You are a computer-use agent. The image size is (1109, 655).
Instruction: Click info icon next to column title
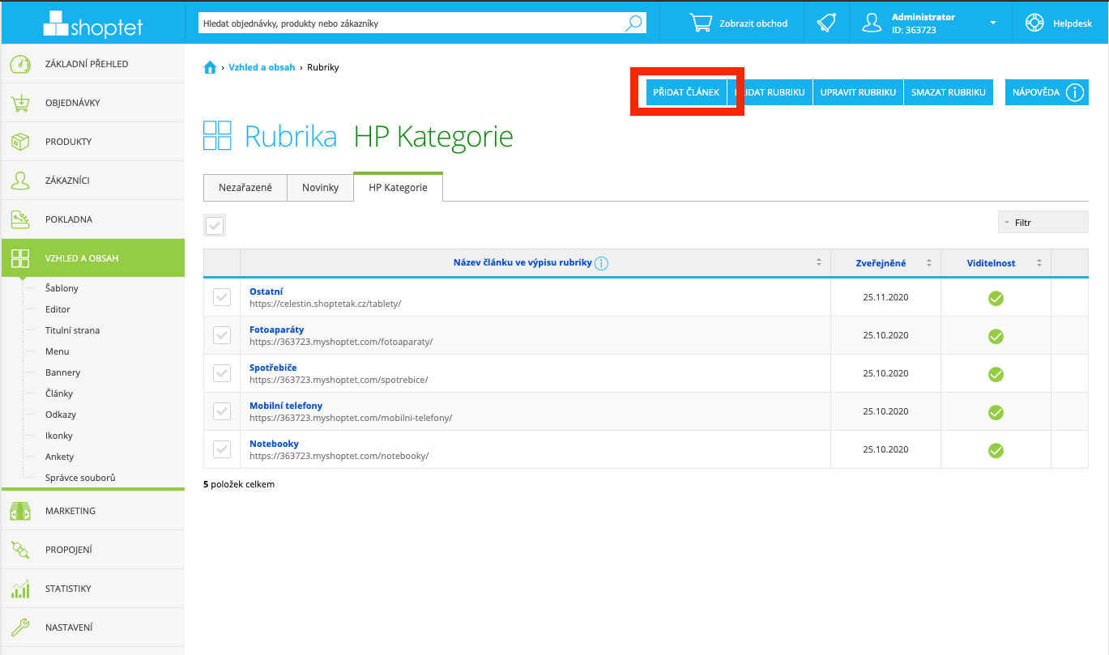(x=601, y=263)
